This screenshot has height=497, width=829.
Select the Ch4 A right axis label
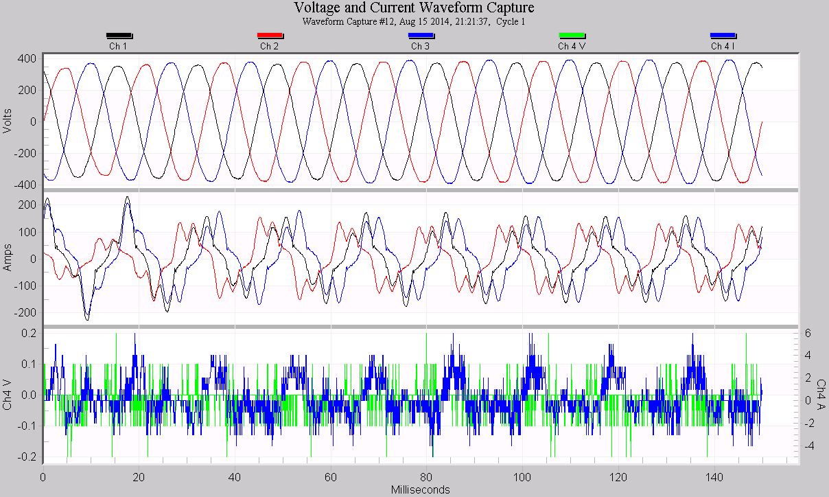coord(821,394)
